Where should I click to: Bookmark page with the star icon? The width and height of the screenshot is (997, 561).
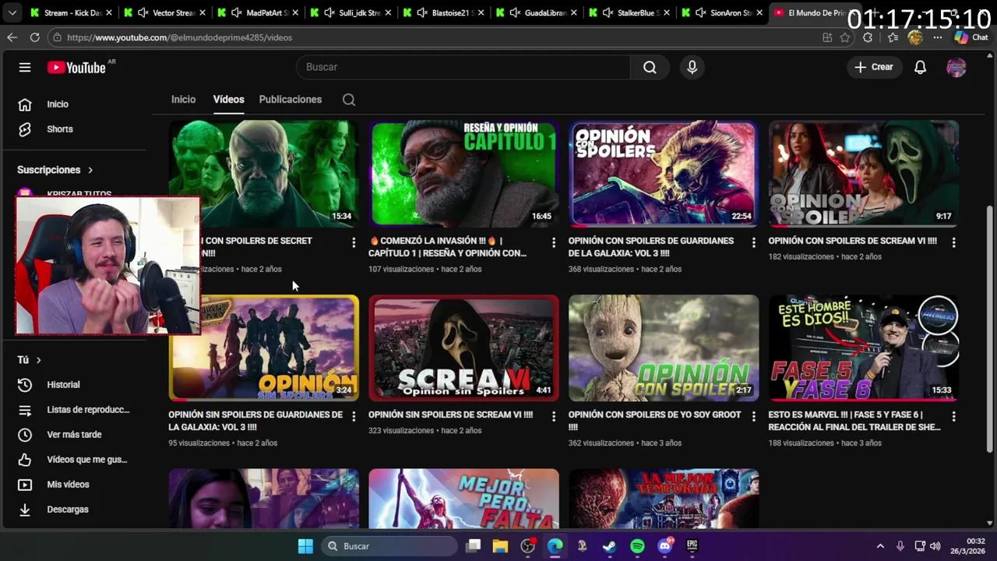[844, 37]
